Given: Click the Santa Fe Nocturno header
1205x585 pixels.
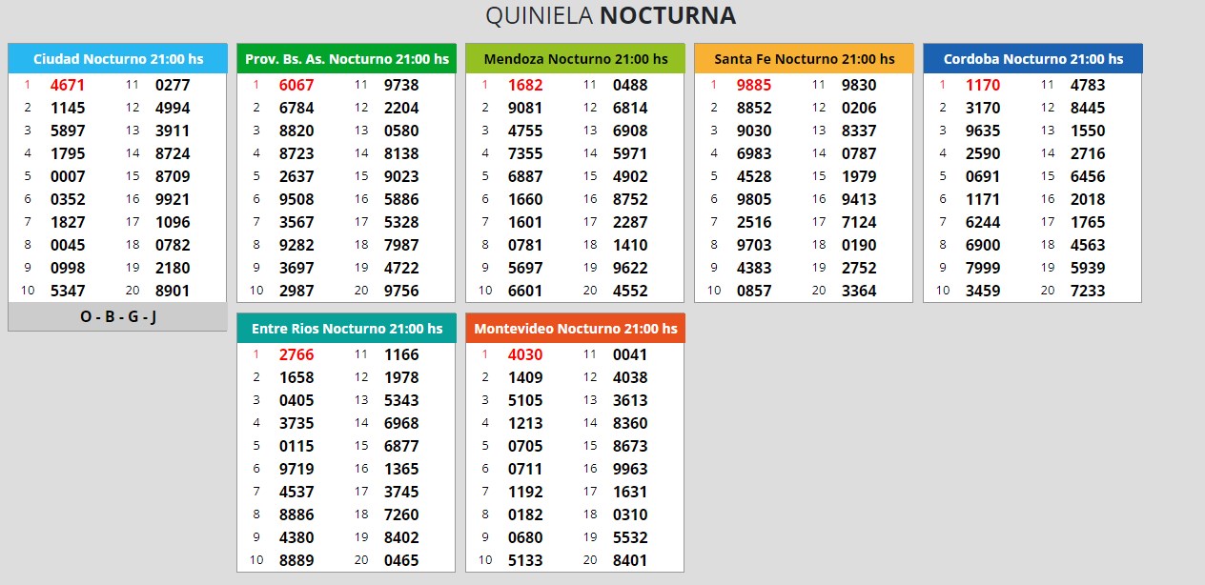Looking at the screenshot, I should click(804, 59).
